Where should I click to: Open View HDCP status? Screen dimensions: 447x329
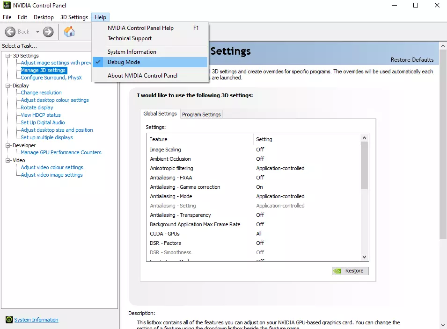(x=41, y=115)
